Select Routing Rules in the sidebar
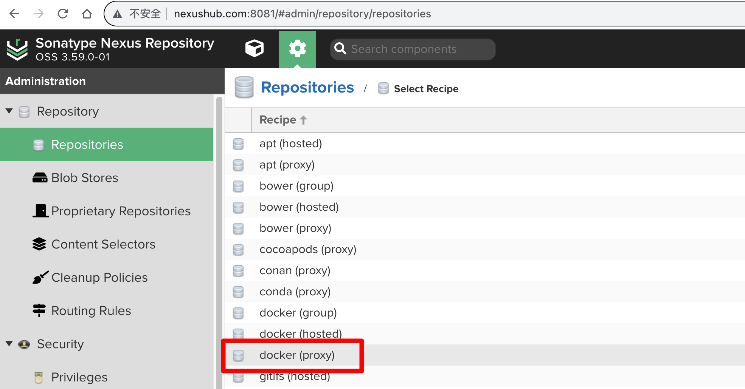Viewport: 745px width, 389px height. 91,311
